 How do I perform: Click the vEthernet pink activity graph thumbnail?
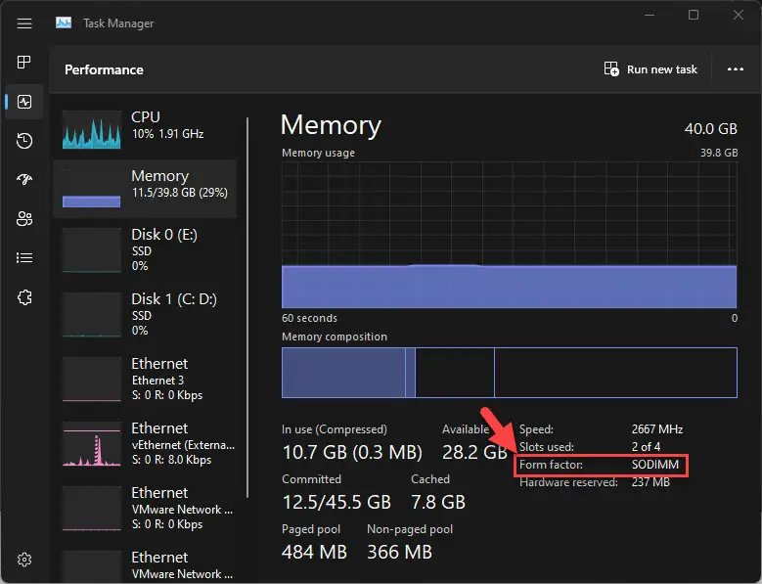91,443
